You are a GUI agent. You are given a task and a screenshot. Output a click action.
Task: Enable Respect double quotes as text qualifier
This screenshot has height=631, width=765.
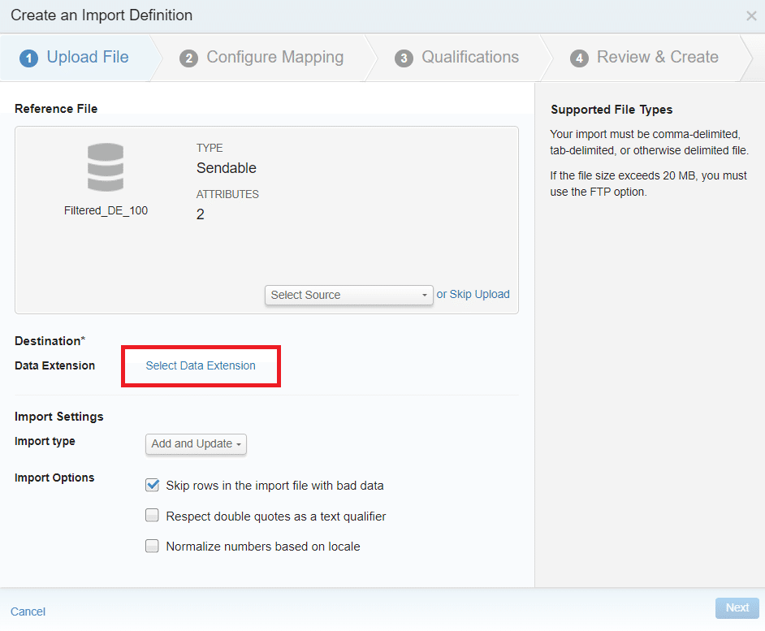(152, 516)
